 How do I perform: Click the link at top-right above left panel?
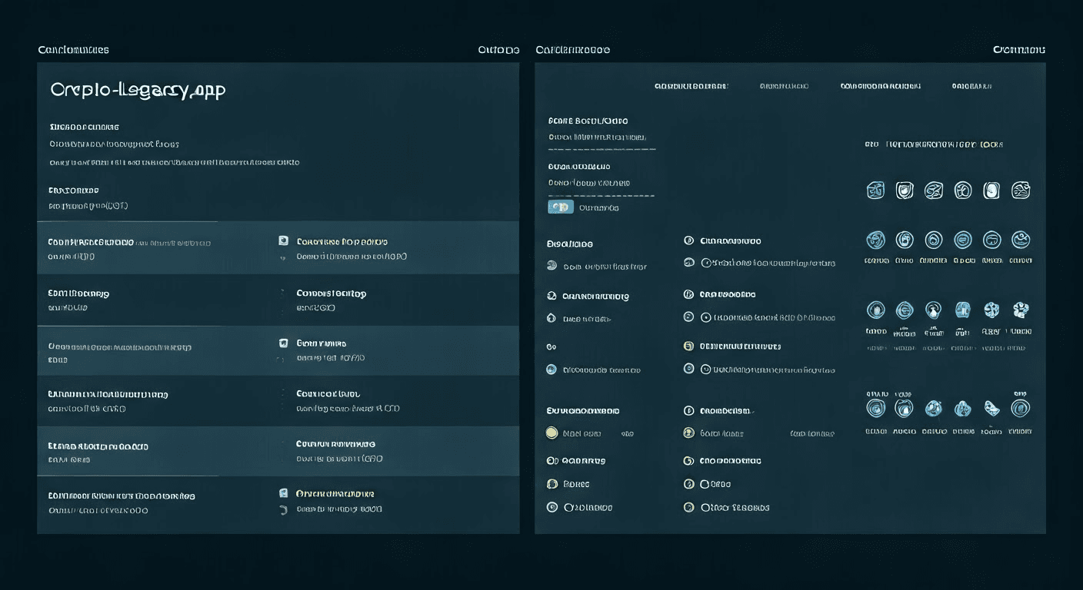pyautogui.click(x=498, y=50)
